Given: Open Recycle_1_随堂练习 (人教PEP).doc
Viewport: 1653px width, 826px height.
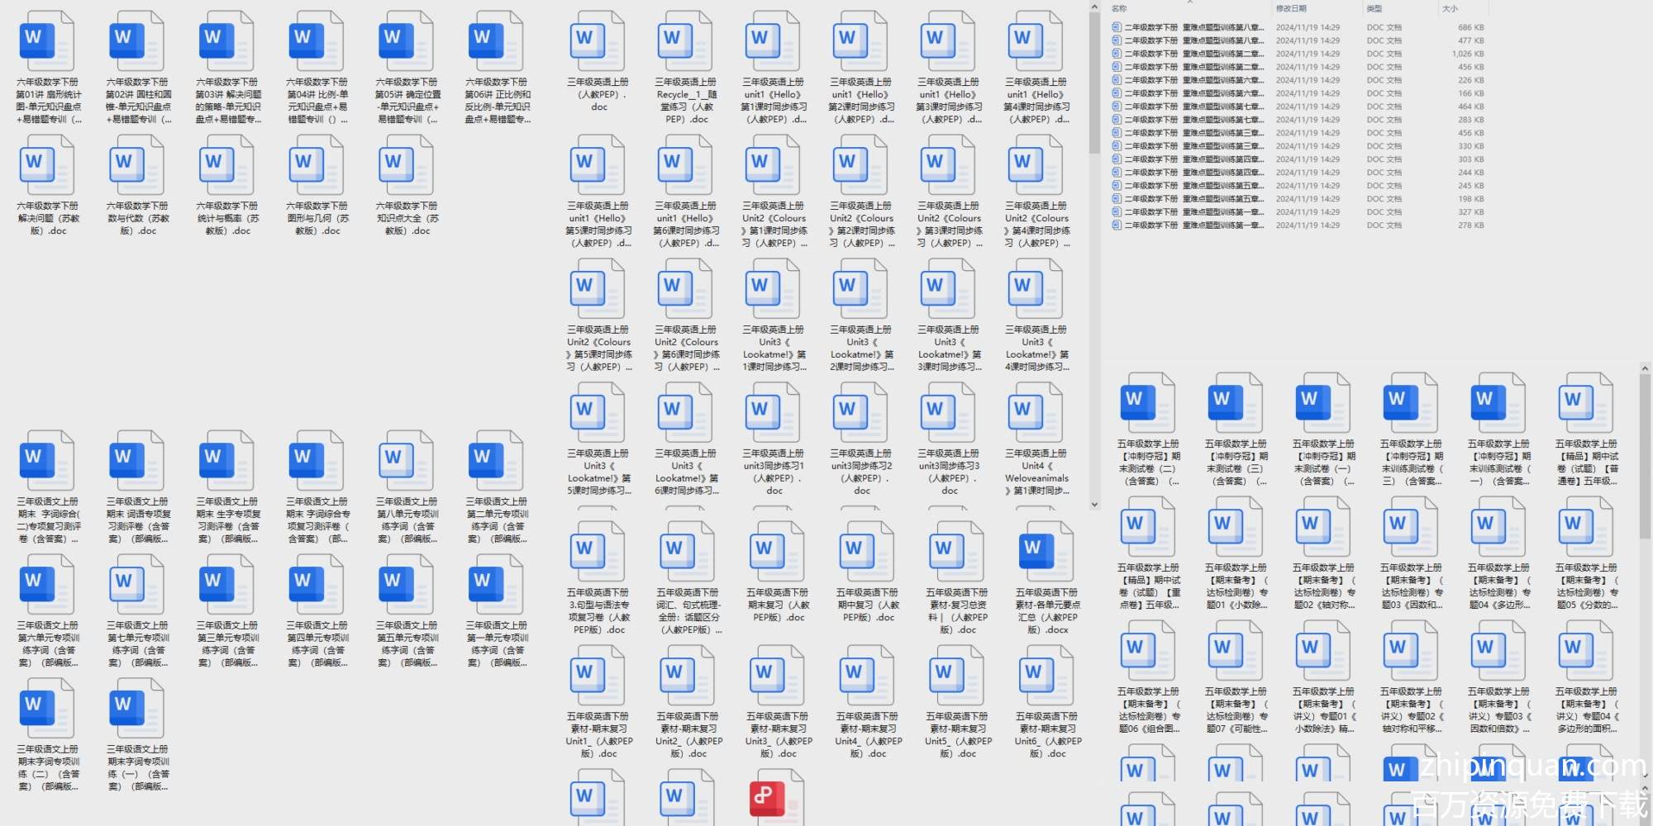Looking at the screenshot, I should pos(685,68).
